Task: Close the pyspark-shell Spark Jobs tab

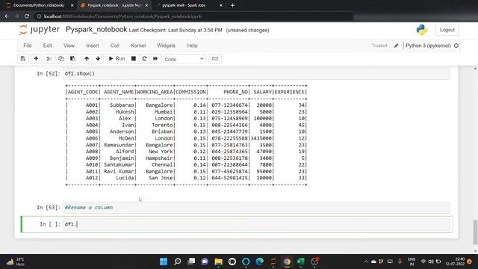Action: 221,5
